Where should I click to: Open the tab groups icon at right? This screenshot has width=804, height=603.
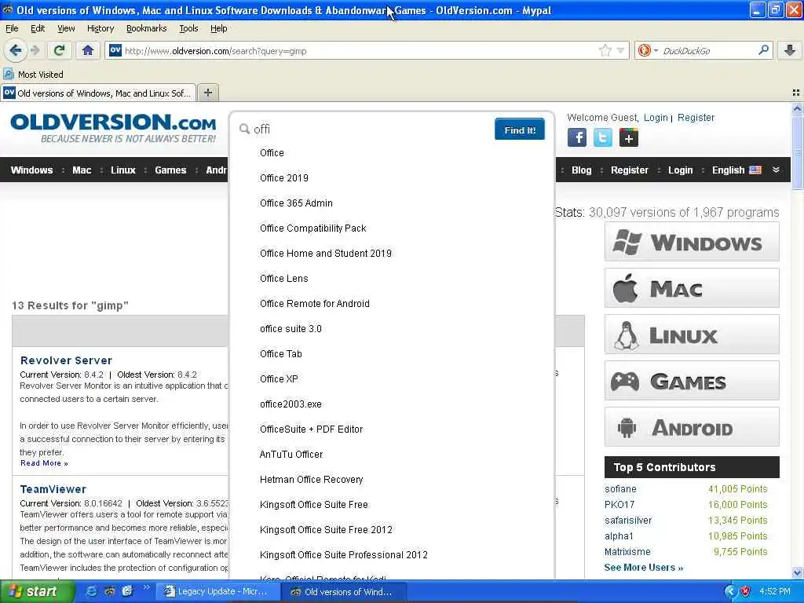pyautogui.click(x=796, y=93)
